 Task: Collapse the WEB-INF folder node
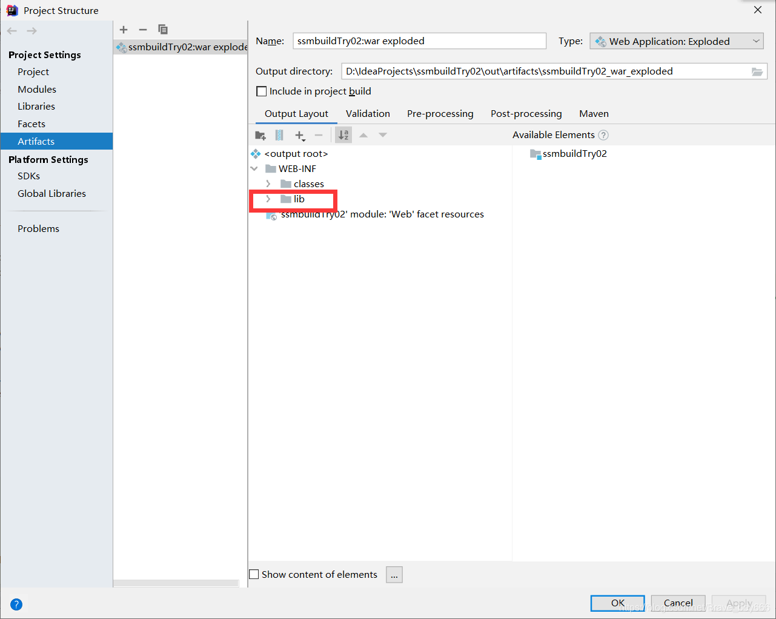[254, 169]
